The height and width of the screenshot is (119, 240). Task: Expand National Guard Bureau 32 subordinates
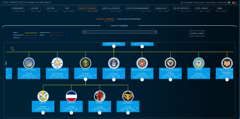227,80
